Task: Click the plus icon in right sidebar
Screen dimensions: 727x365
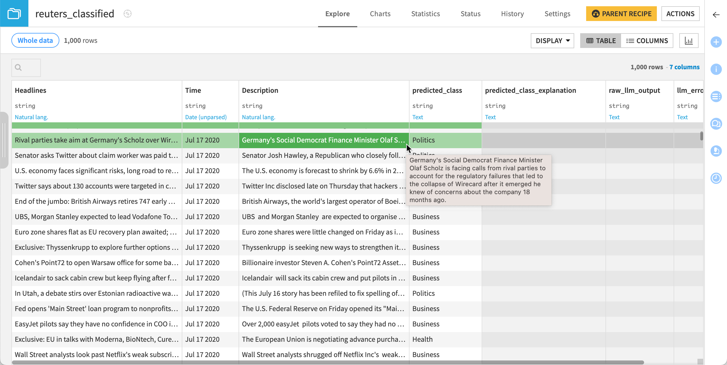Action: 716,42
